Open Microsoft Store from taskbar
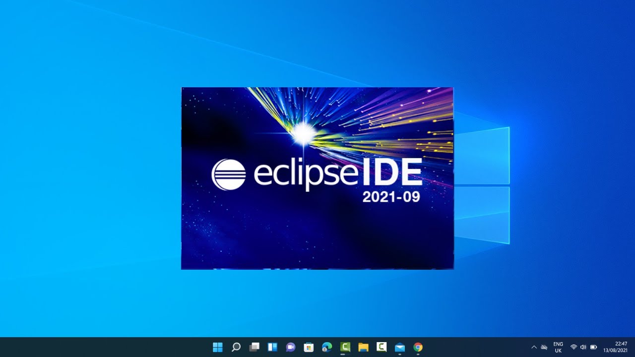The image size is (635, 357). (x=309, y=347)
